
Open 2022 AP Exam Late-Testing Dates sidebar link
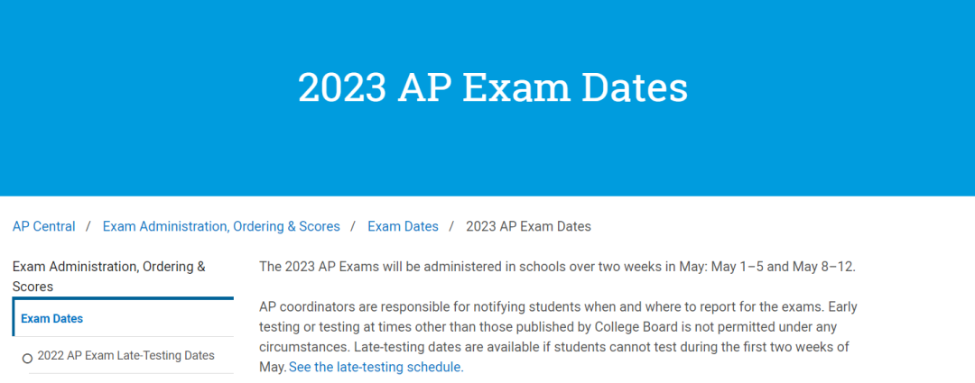click(125, 355)
